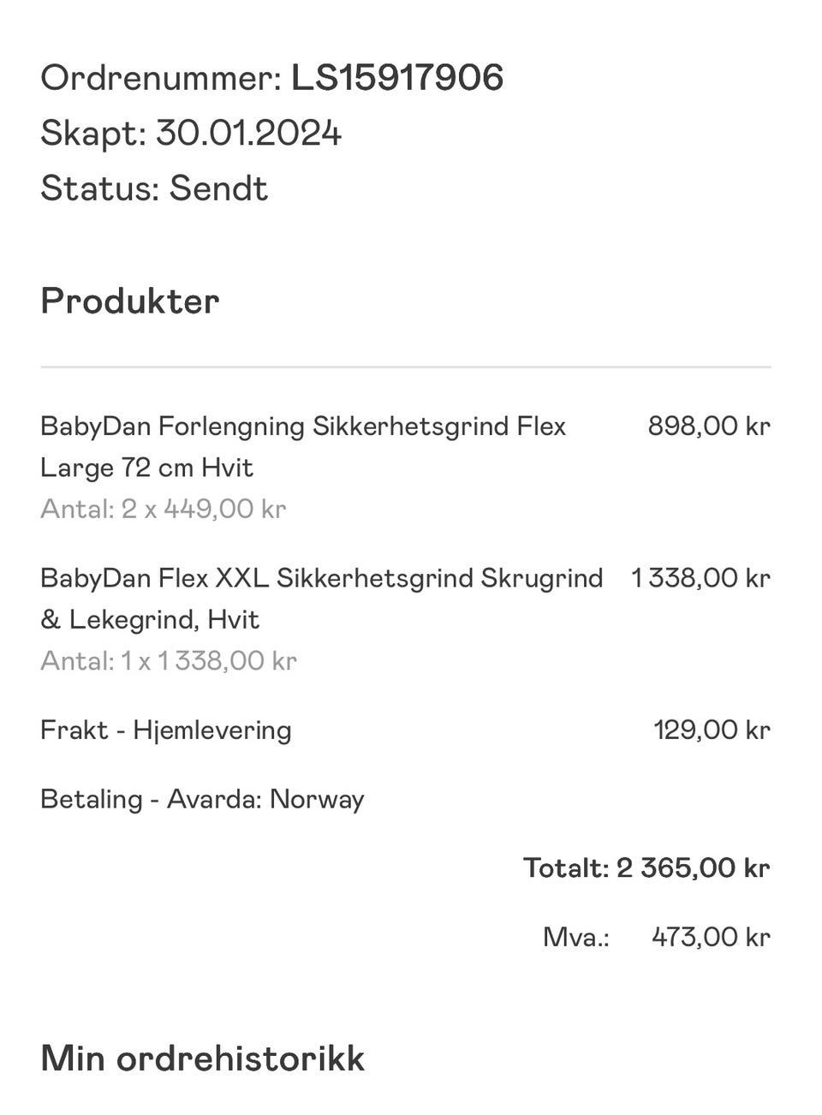Click Betaling - Avarda: Norway line

[202, 800]
